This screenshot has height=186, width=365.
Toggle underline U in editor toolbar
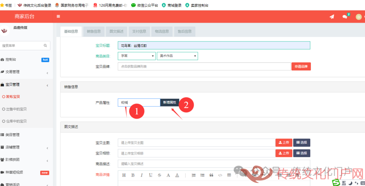pyautogui.click(x=151, y=175)
